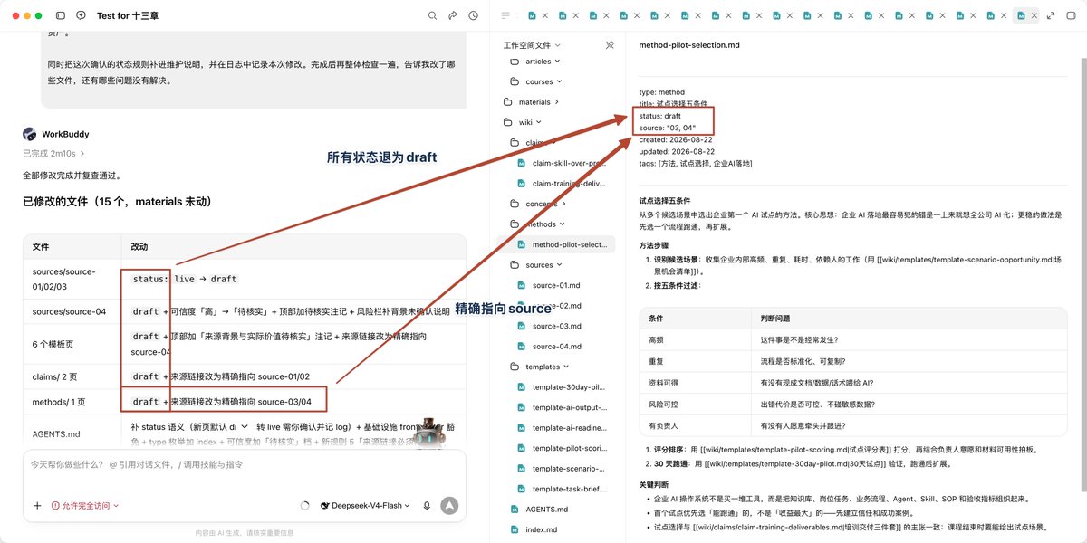The image size is (1087, 543).
Task: Open template-pilot-scori file
Action: pos(562,448)
